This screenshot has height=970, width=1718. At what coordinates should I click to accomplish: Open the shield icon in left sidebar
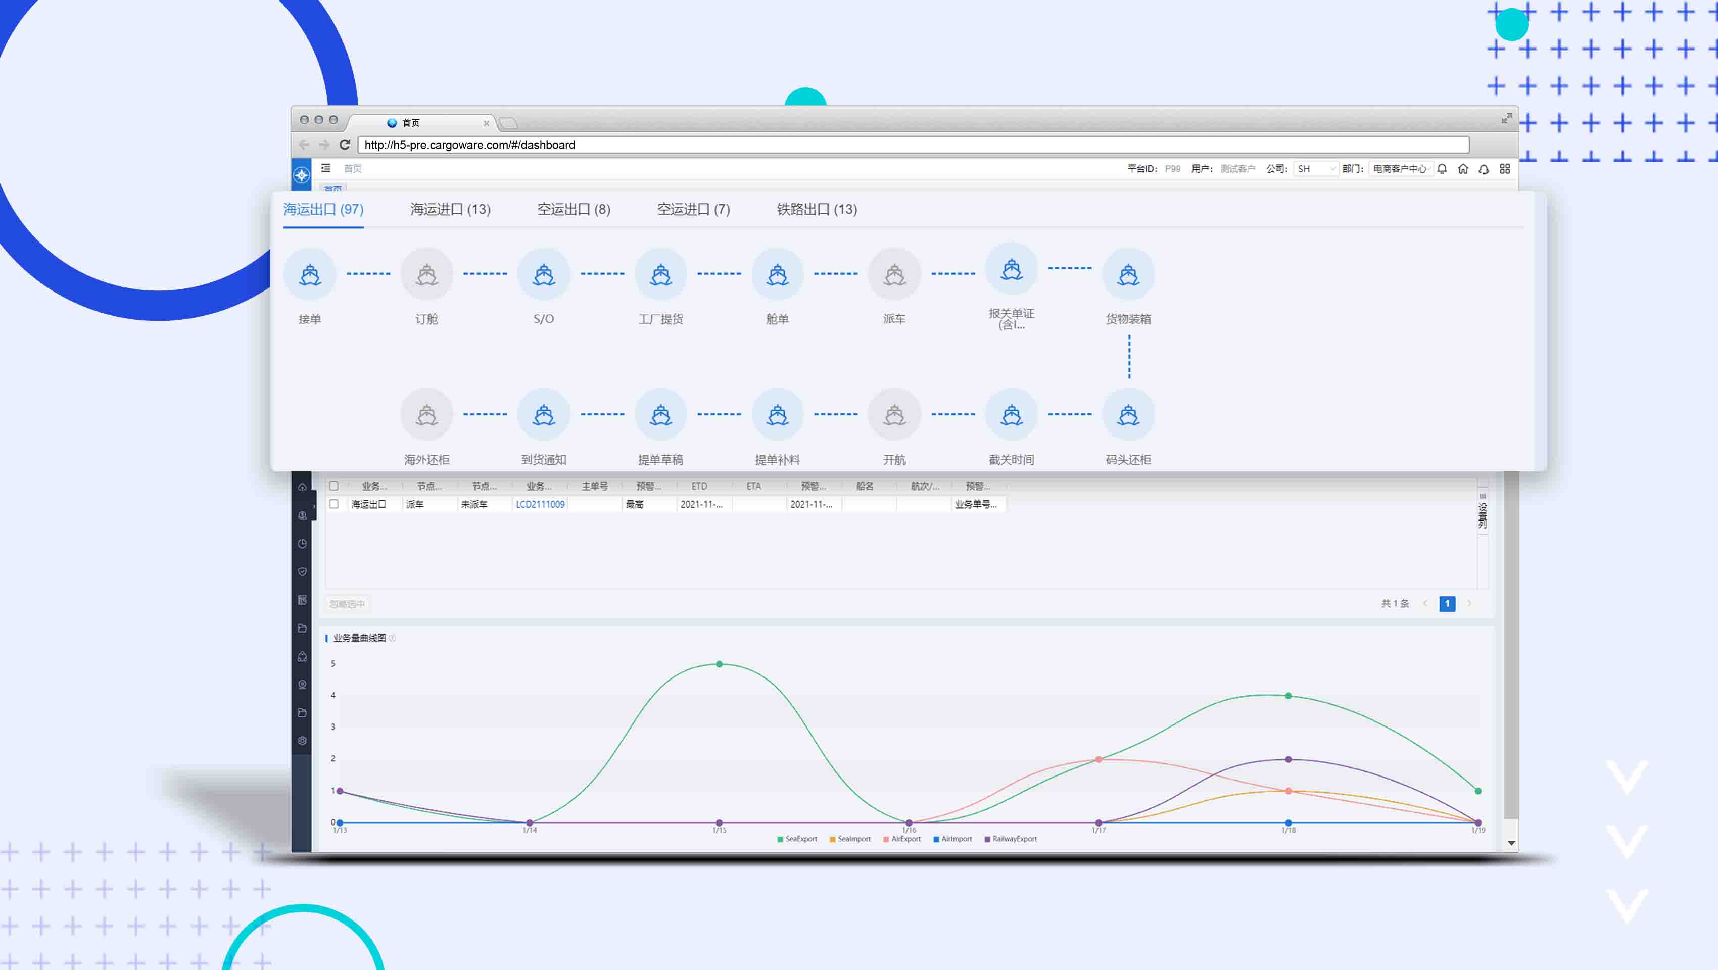[302, 571]
